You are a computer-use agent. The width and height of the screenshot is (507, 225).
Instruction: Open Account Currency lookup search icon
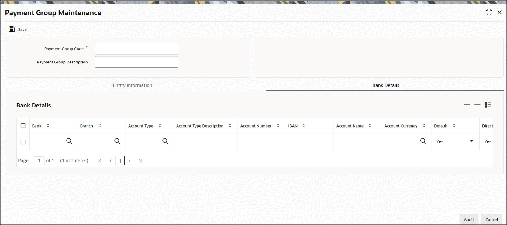(x=423, y=141)
